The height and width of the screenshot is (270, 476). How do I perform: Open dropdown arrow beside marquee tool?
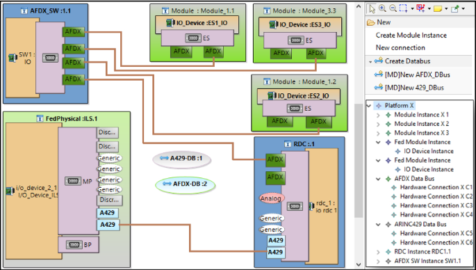pos(412,9)
